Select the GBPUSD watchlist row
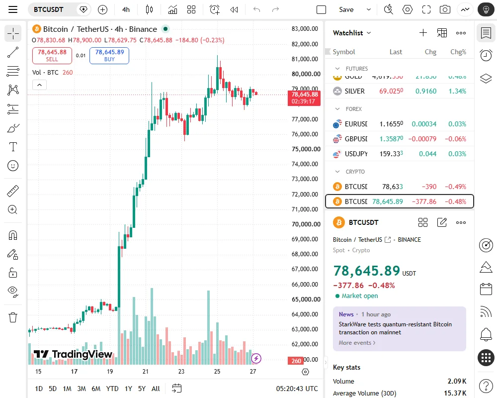Viewport: 497px width, 398px height. click(400, 139)
